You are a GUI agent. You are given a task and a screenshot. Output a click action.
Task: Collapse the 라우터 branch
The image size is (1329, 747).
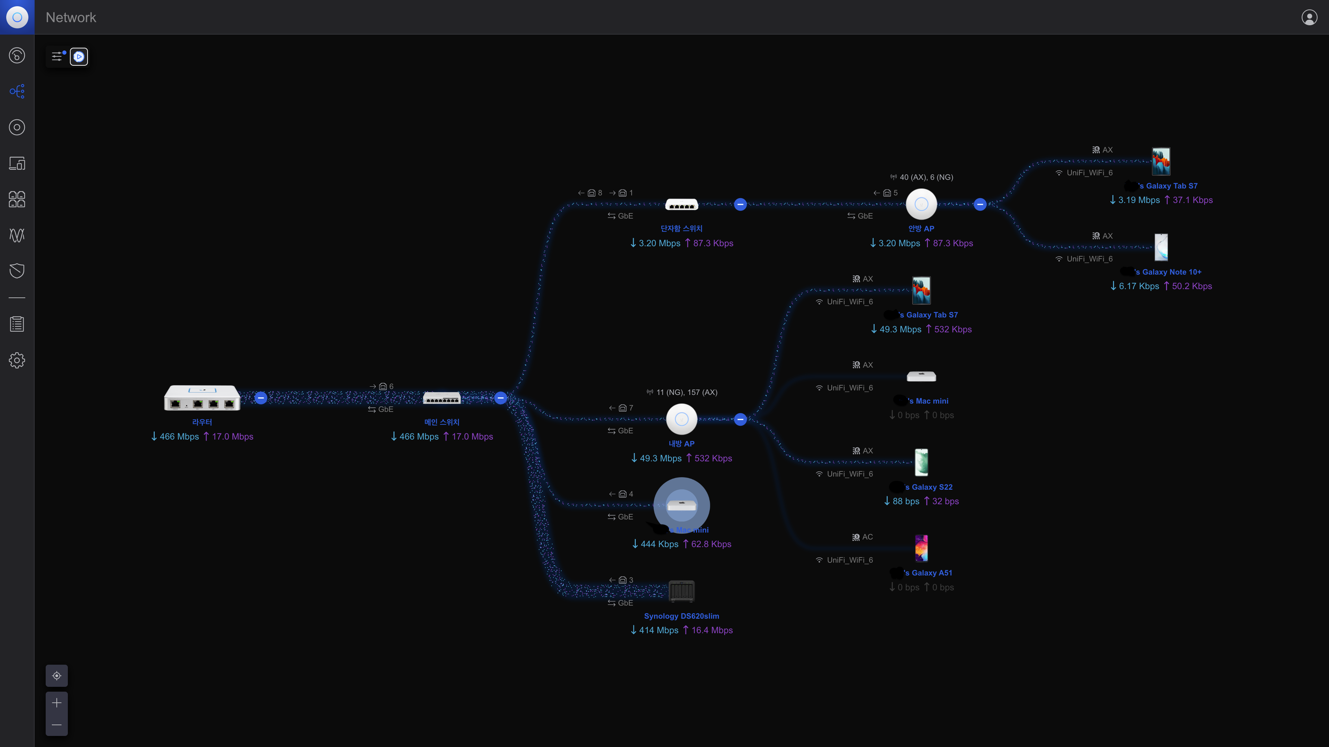pyautogui.click(x=261, y=398)
